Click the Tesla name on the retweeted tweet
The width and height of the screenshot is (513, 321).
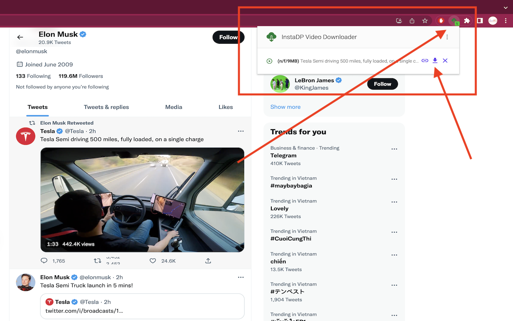(47, 131)
